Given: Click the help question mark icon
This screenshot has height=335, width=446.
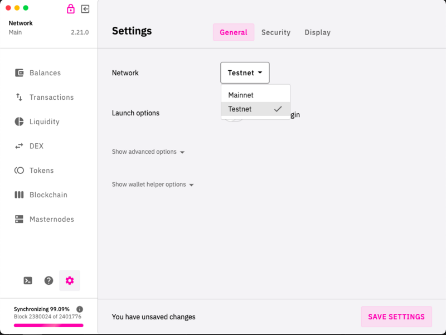Looking at the screenshot, I should pos(49,281).
